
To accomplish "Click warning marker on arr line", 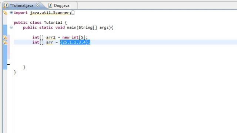I will click(x=5, y=42).
